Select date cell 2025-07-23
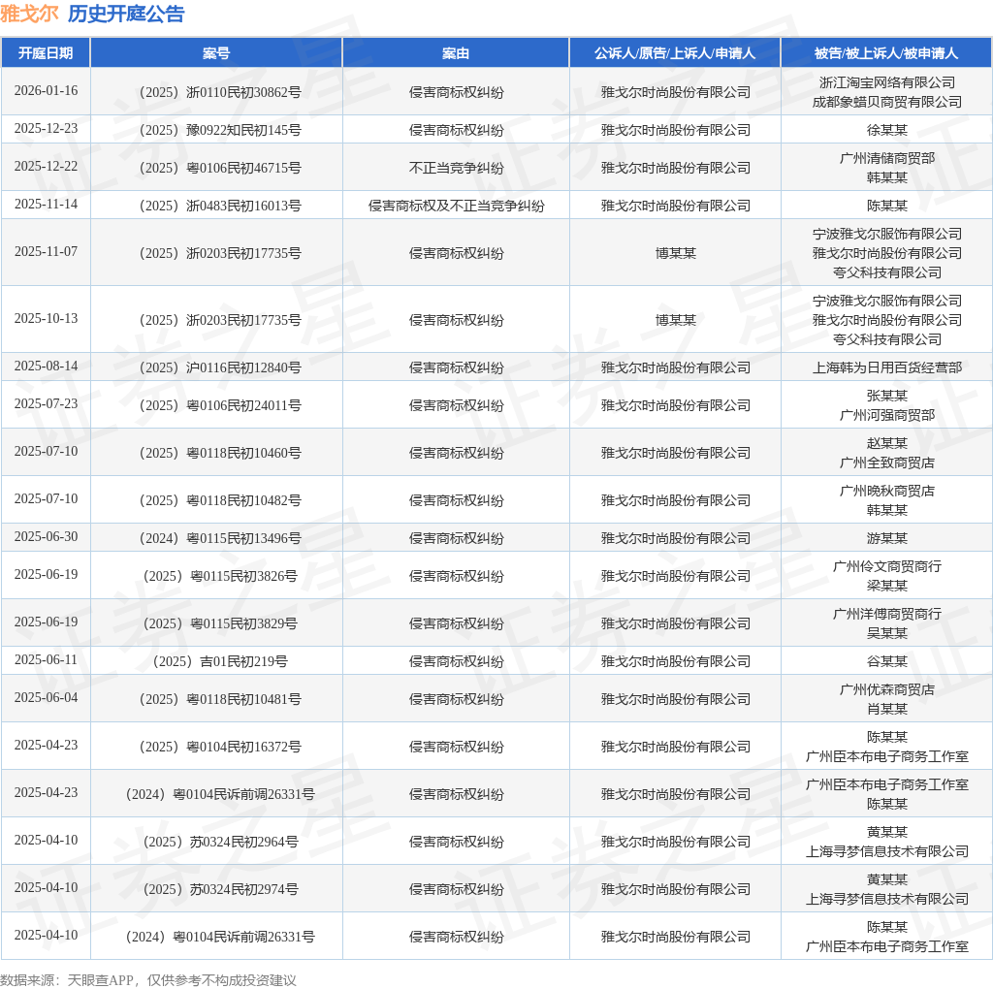 click(x=46, y=404)
